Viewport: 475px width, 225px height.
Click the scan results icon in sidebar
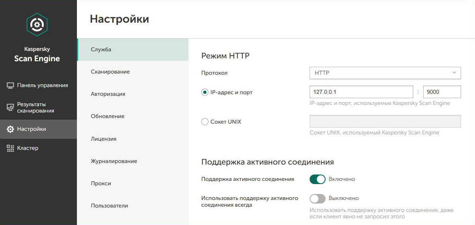coord(10,107)
